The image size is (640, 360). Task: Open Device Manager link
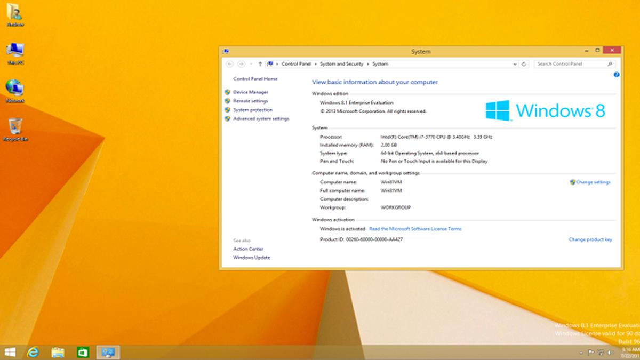251,92
